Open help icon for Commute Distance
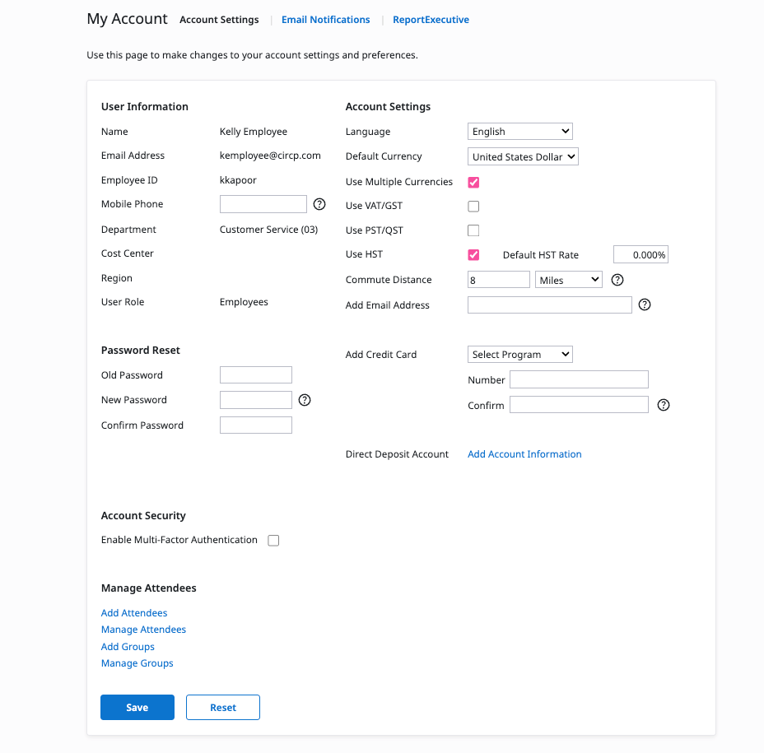 [617, 280]
